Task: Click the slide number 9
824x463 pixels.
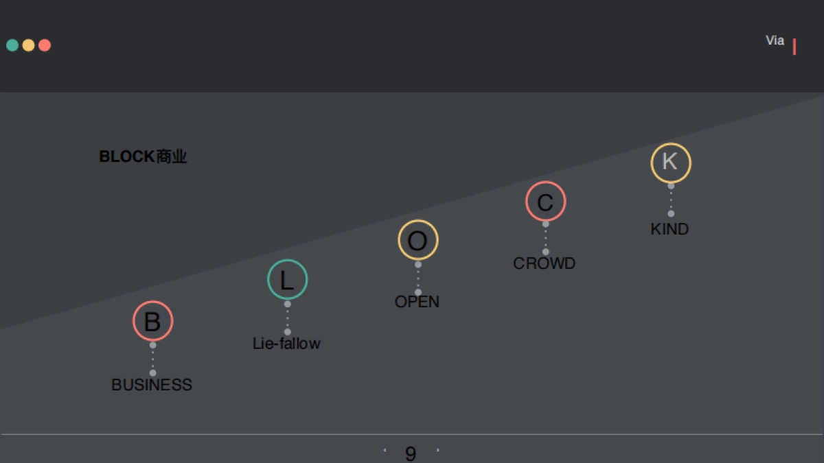Action: click(411, 453)
